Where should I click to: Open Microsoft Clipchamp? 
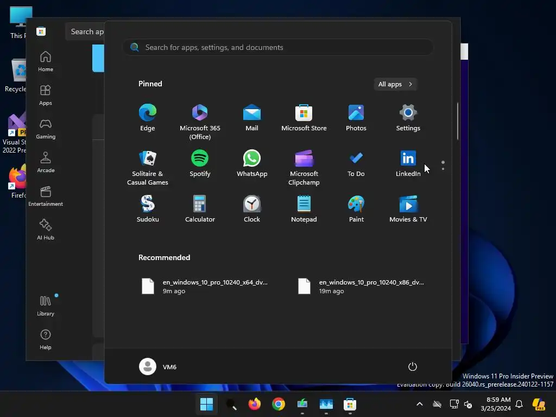coord(304,168)
